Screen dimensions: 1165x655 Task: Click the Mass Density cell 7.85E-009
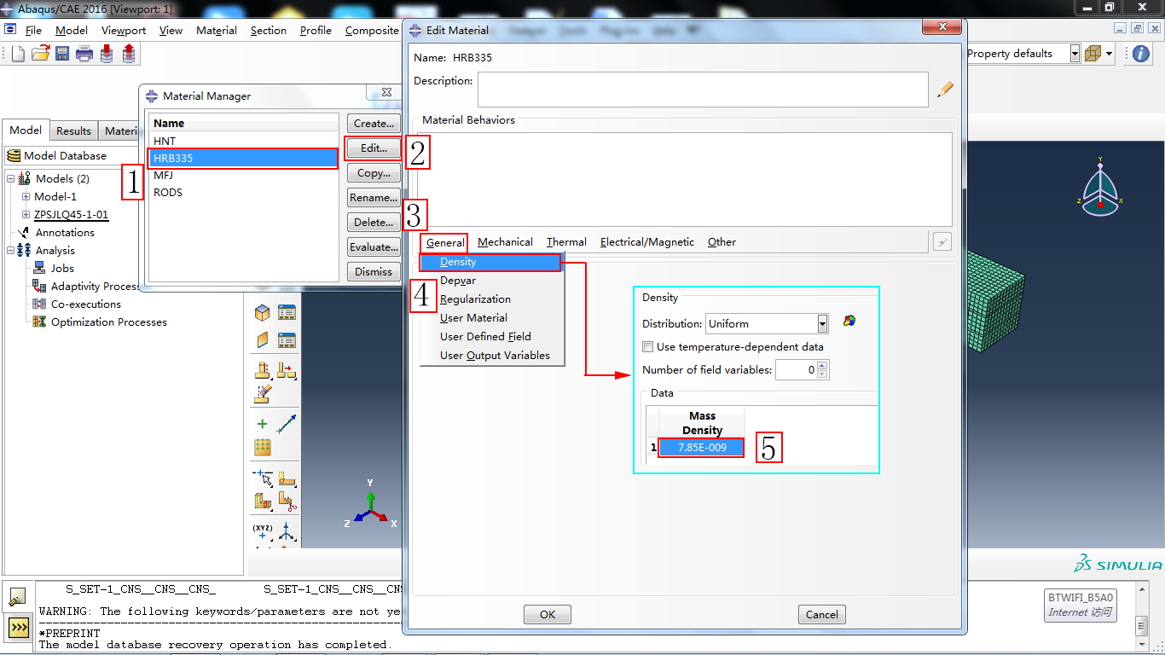(701, 448)
